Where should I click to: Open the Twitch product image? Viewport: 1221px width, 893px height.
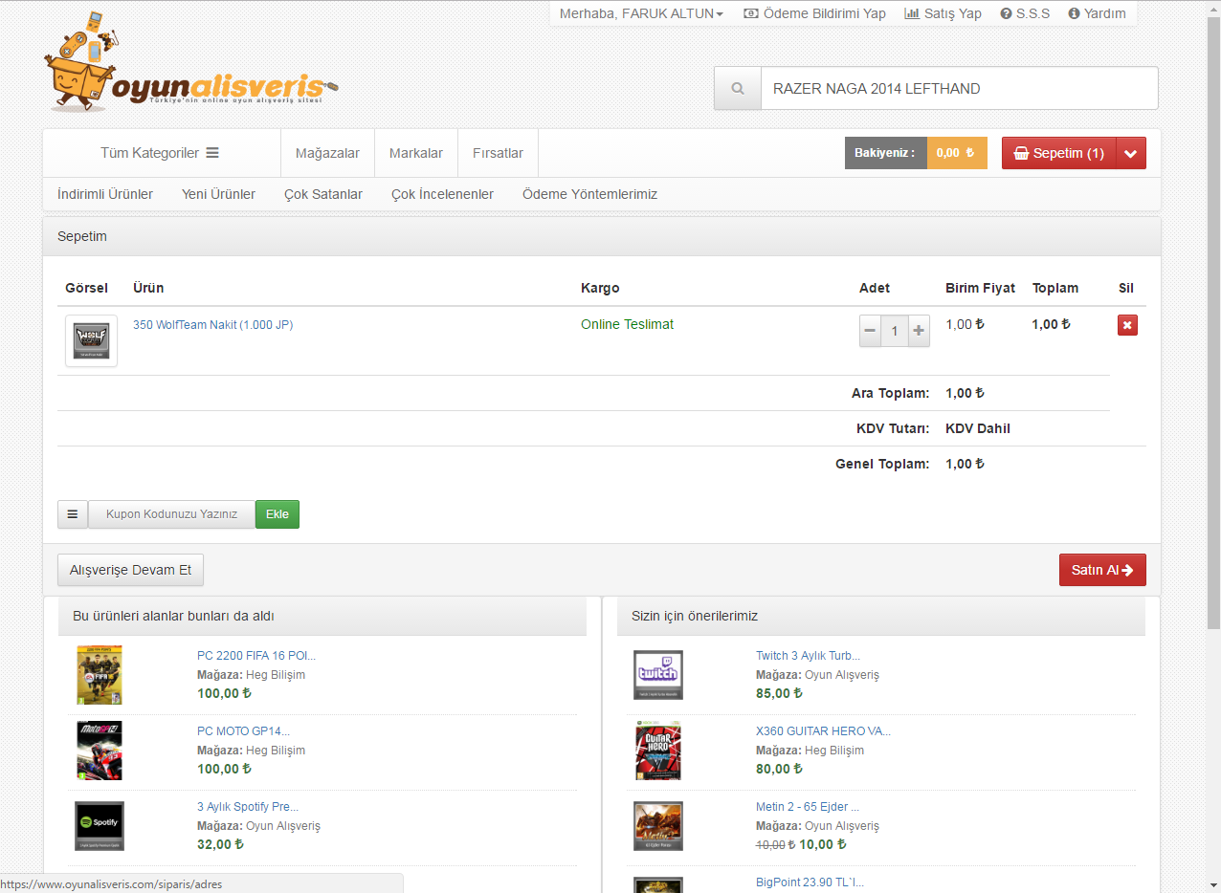tap(658, 675)
